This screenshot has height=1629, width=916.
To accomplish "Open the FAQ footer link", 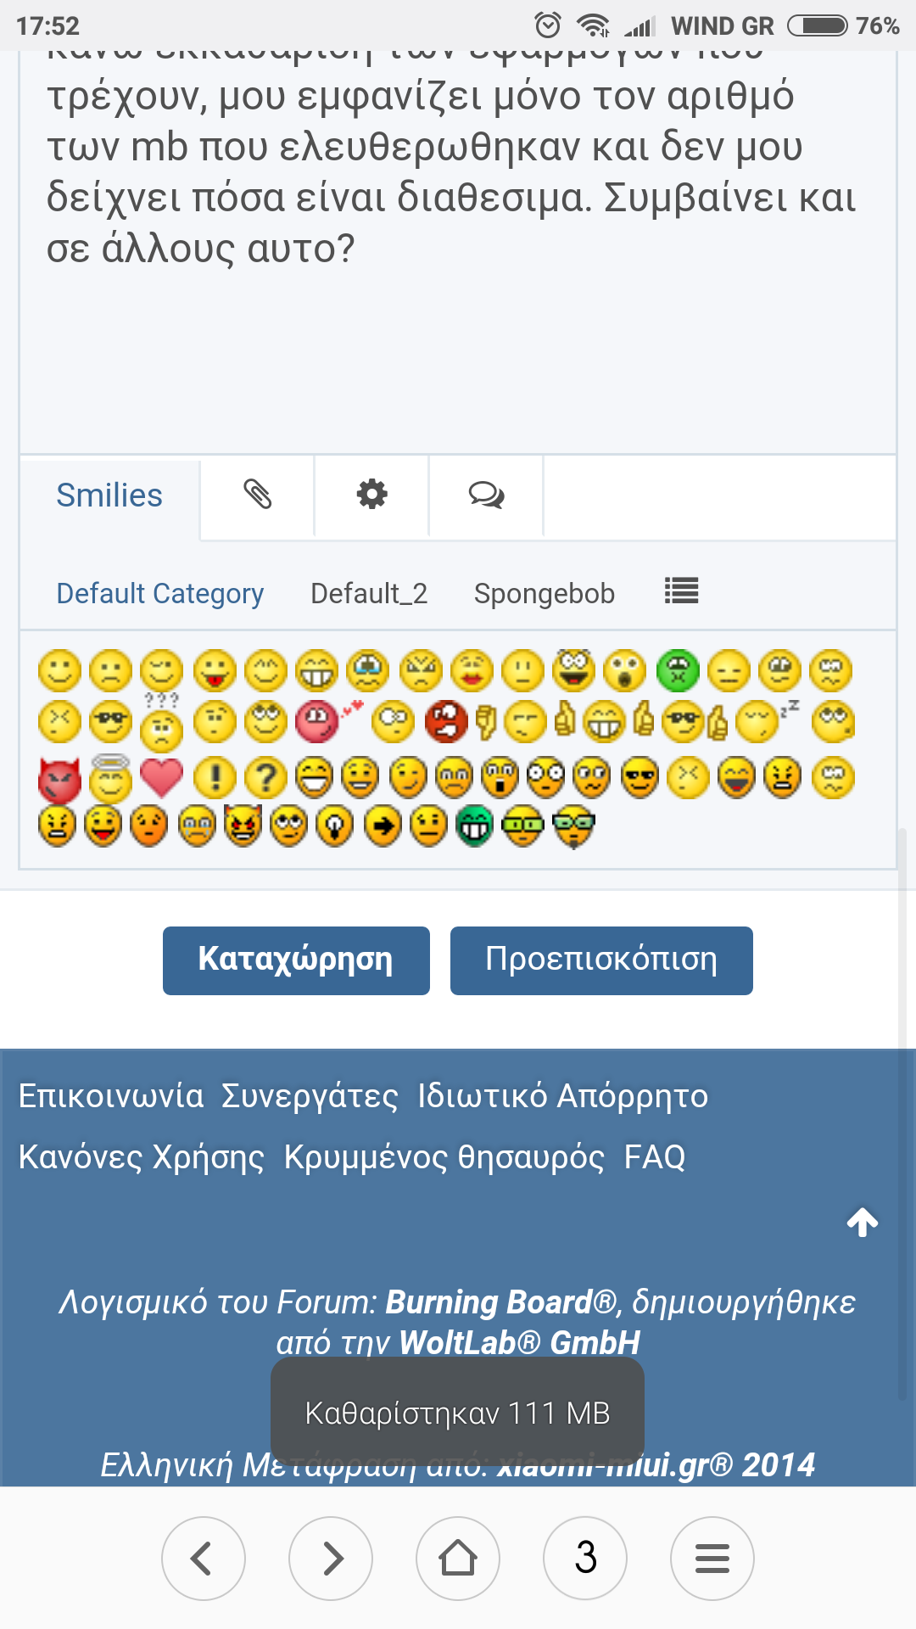I will (655, 1157).
